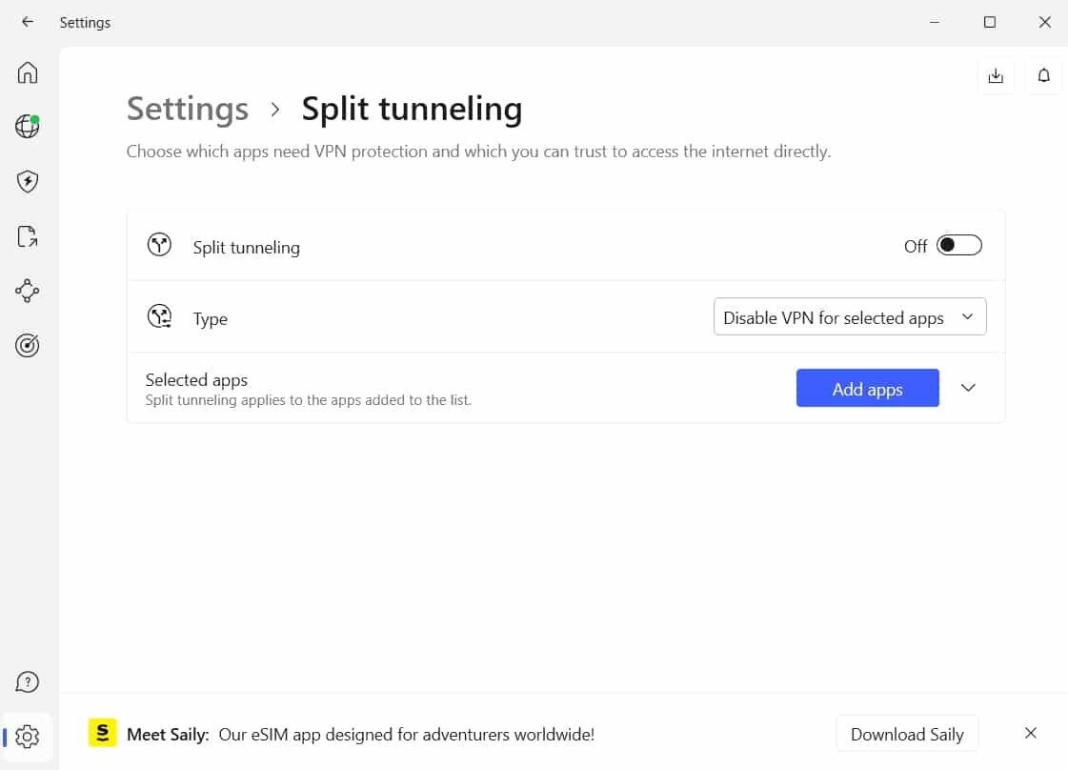Click the Split tunneling row icon

[159, 245]
